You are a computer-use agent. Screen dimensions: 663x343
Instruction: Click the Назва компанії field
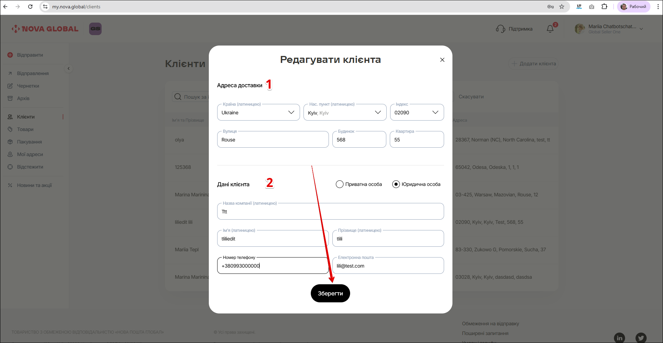point(331,211)
